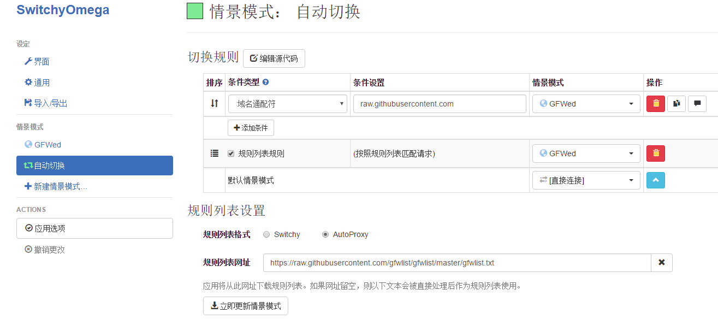Open the 域名通配符 condition type dropdown
The height and width of the screenshot is (325, 718).
pyautogui.click(x=288, y=103)
